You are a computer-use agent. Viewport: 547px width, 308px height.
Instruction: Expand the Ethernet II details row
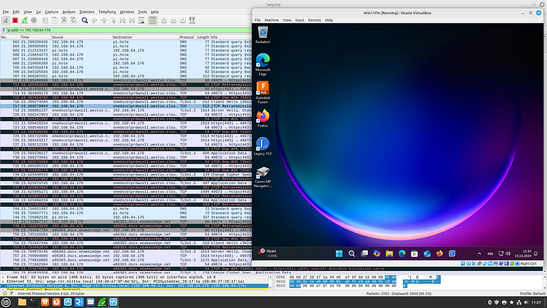(3, 281)
